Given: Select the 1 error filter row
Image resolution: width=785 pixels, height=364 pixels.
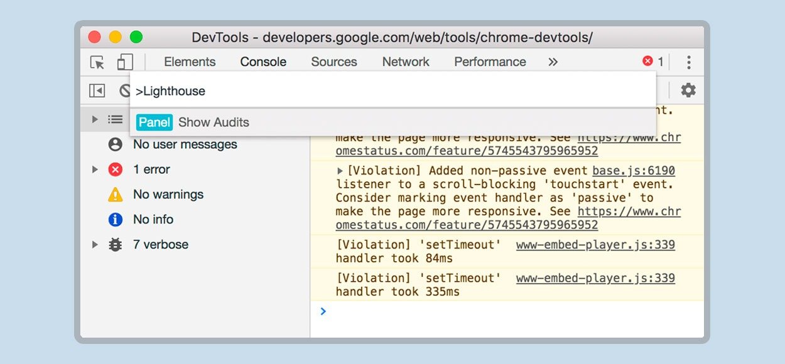Looking at the screenshot, I should pyautogui.click(x=195, y=169).
